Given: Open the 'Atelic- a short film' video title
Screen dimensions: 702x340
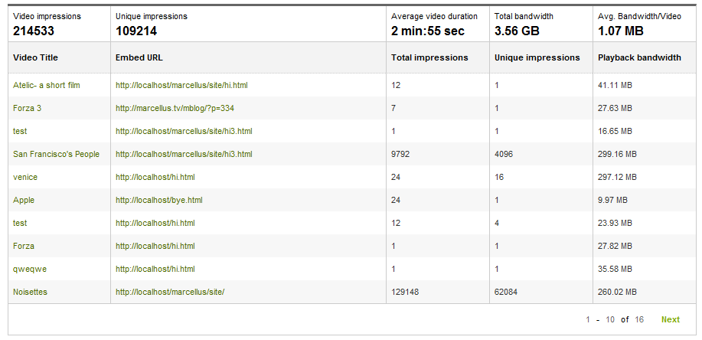Looking at the screenshot, I should tap(46, 85).
